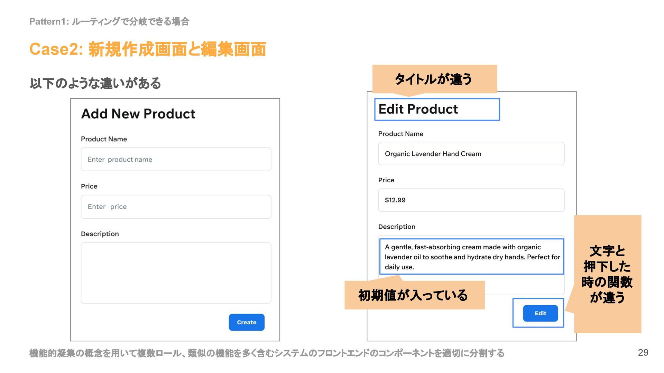Select the orange Case2 slide title
Image resolution: width=664 pixels, height=373 pixels.
pos(147,49)
